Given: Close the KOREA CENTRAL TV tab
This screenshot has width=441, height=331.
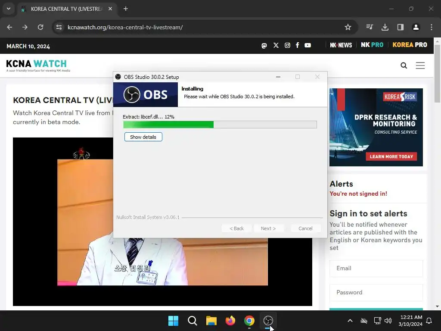Looking at the screenshot, I should click(x=110, y=9).
